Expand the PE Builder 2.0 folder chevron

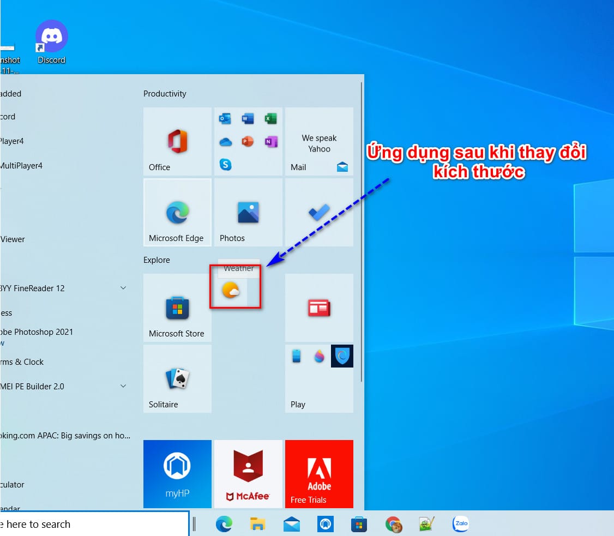click(123, 386)
